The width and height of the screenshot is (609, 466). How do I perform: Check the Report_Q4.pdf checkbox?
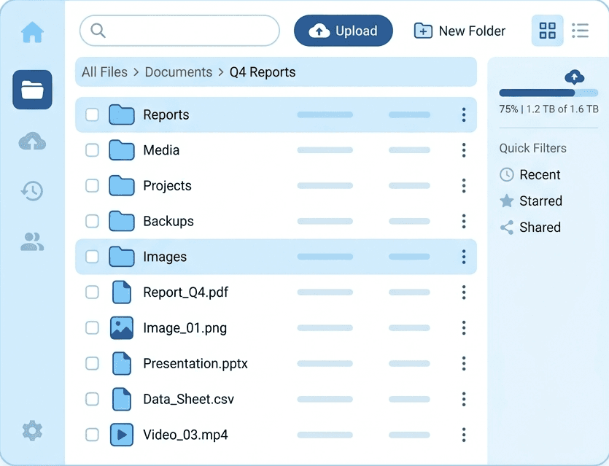coord(92,292)
